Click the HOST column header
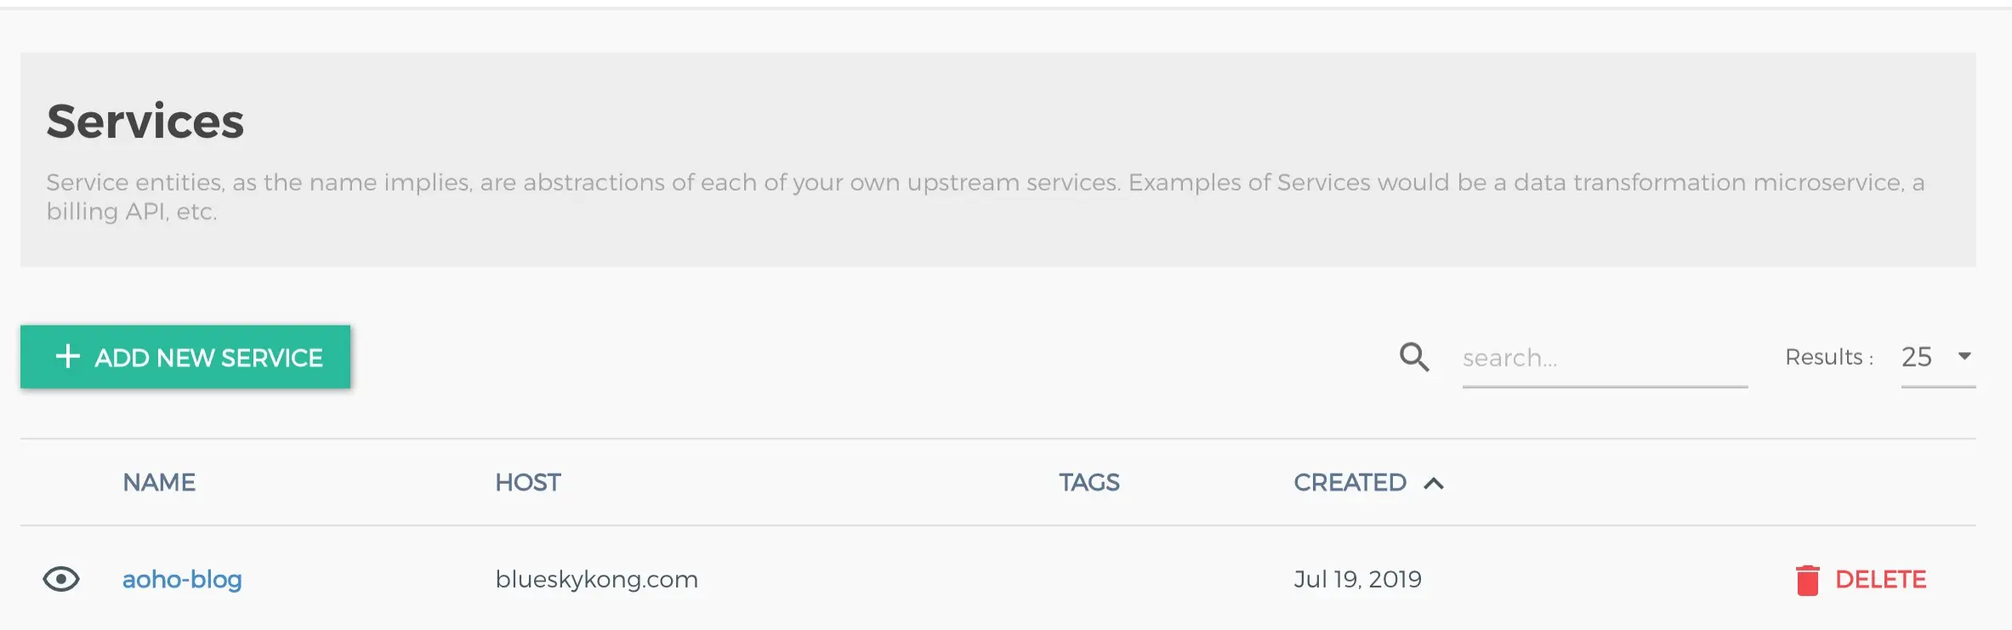The width and height of the screenshot is (2012, 630). click(x=528, y=483)
